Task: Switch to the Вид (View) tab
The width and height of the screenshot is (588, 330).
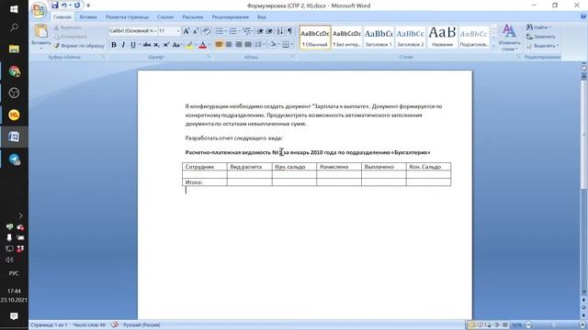Action: pos(262,16)
